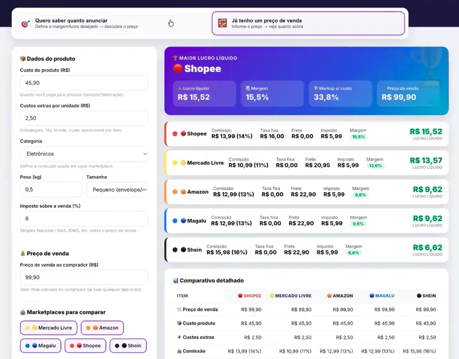The width and height of the screenshot is (459, 359).
Task: Click the Custos extras por unidade input
Action: tap(84, 118)
